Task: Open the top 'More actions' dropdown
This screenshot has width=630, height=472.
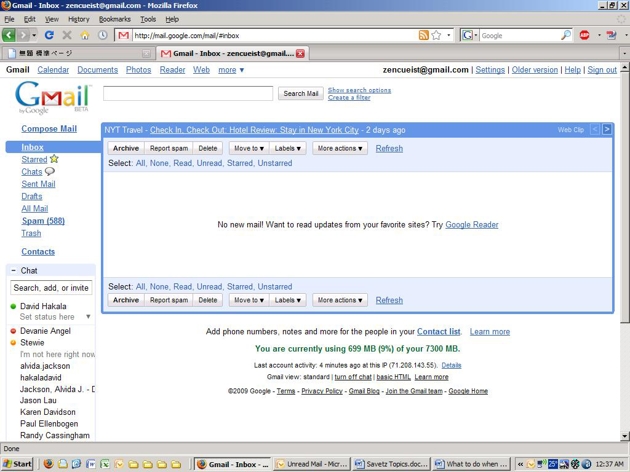Action: (x=340, y=148)
